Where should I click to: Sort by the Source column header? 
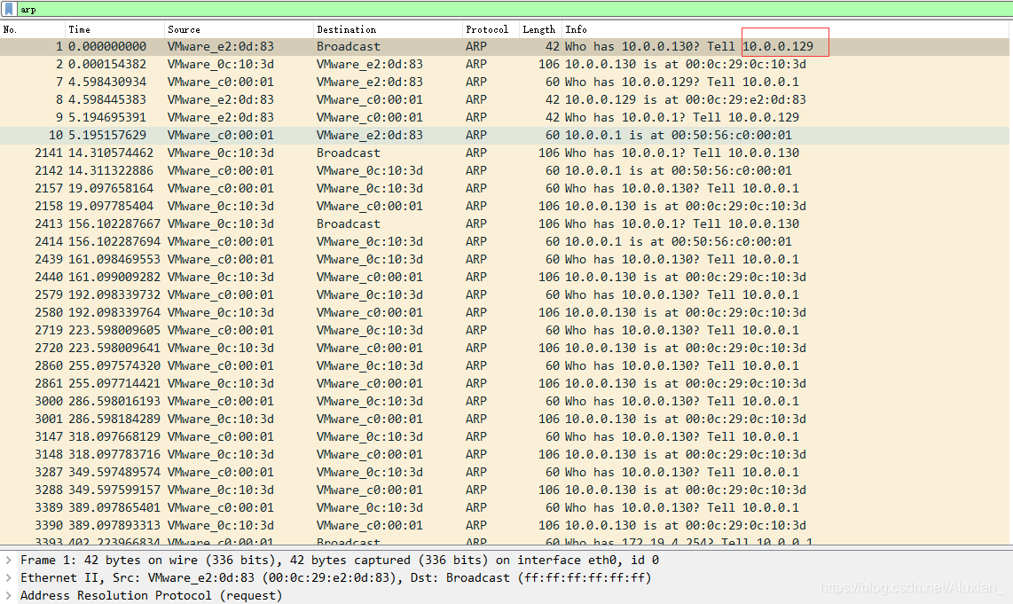point(239,29)
